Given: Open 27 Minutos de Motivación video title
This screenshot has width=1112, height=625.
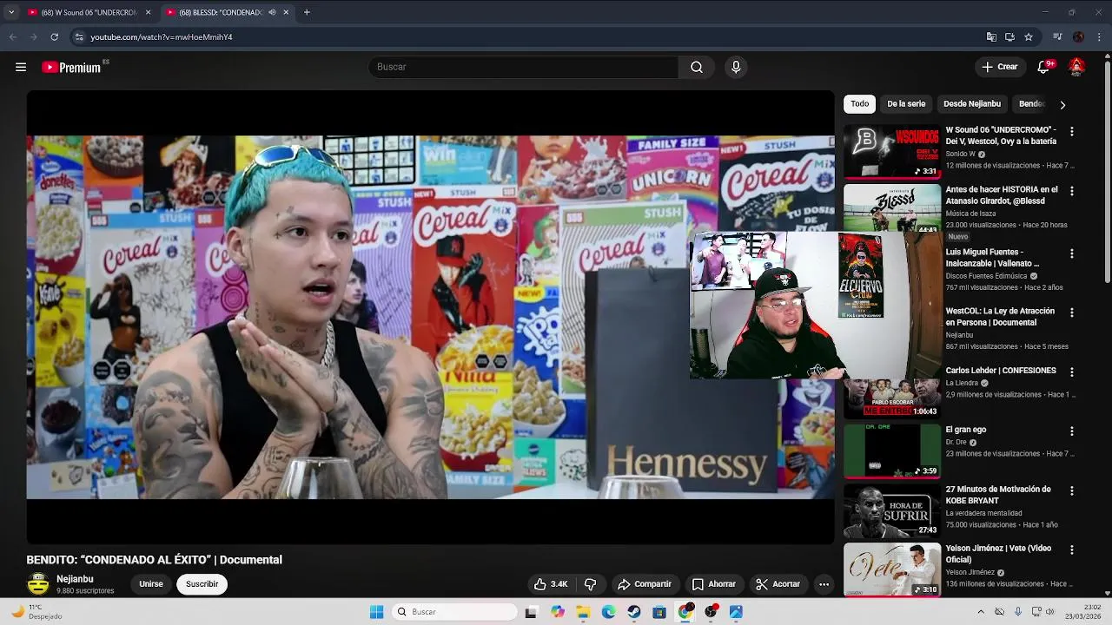Looking at the screenshot, I should [998, 495].
